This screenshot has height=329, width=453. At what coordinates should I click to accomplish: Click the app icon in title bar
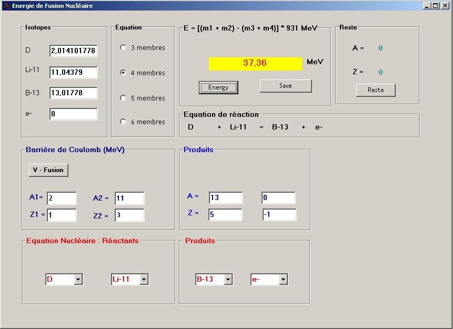[6, 6]
